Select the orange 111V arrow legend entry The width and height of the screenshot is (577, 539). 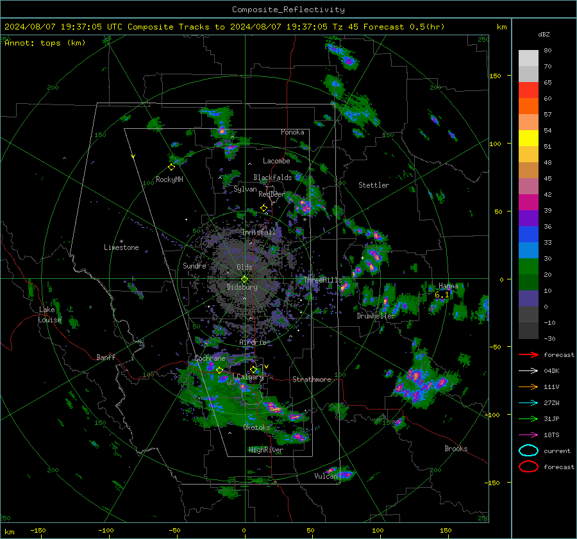[528, 386]
